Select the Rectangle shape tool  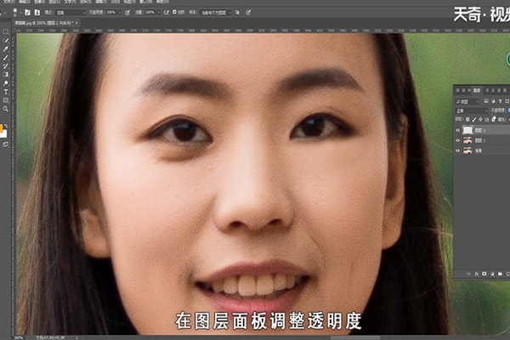[6, 100]
